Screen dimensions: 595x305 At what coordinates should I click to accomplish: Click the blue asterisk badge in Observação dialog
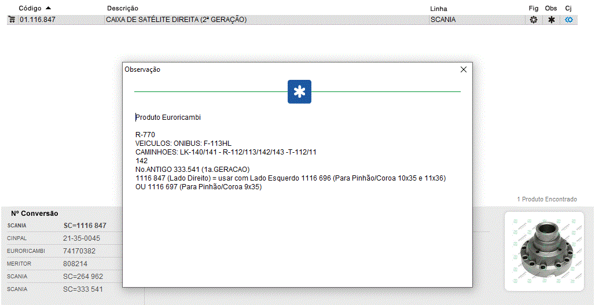pyautogui.click(x=299, y=92)
